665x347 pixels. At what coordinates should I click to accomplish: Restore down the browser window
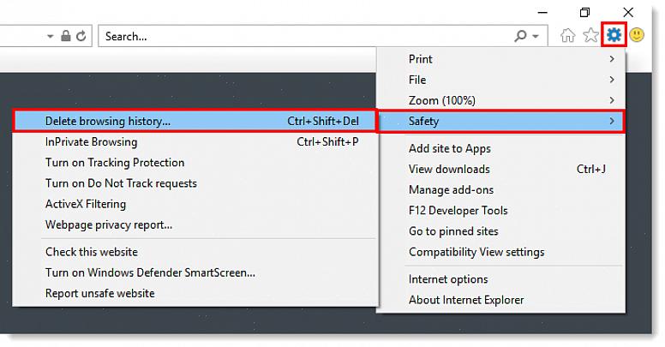(584, 13)
